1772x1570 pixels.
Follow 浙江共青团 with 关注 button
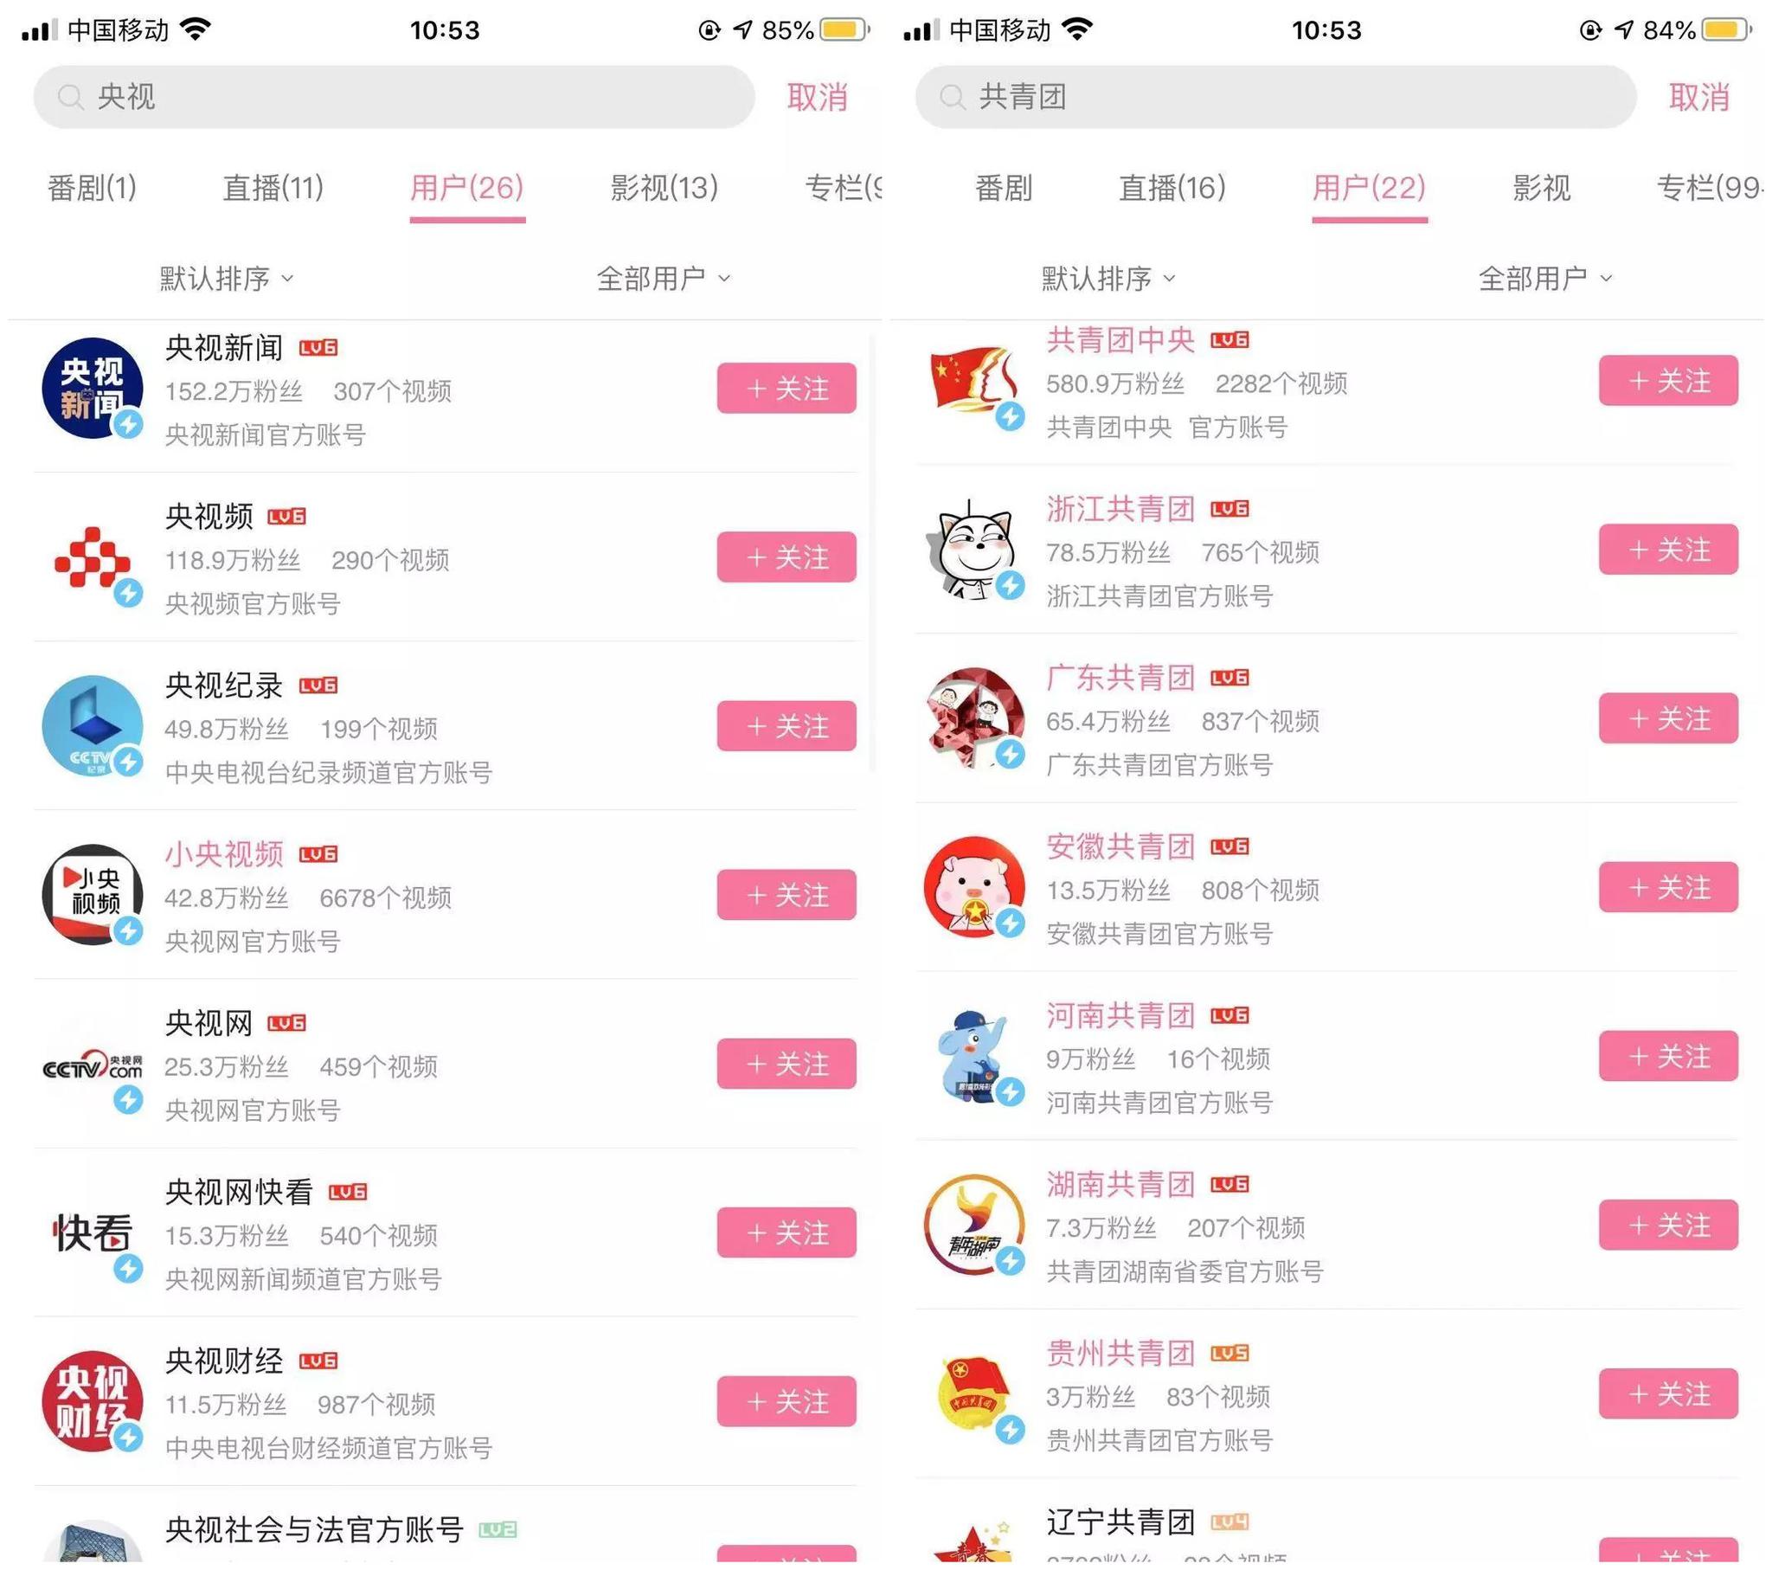pyautogui.click(x=1668, y=549)
